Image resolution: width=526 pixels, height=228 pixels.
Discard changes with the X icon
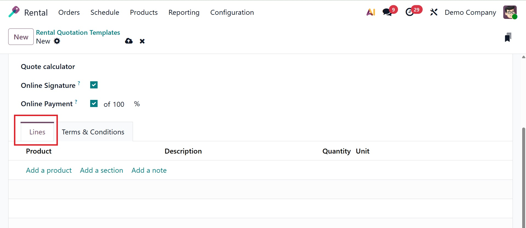click(x=142, y=41)
